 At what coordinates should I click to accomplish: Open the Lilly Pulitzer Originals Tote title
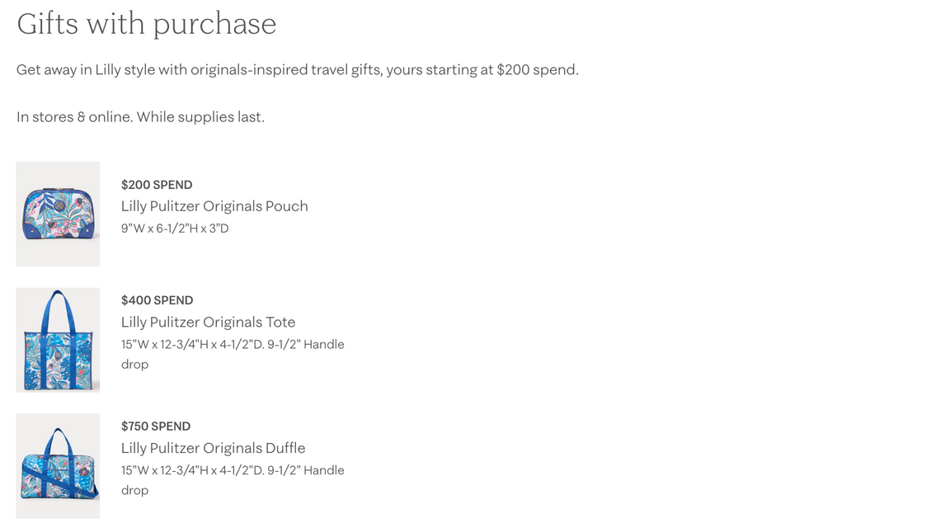click(x=208, y=322)
